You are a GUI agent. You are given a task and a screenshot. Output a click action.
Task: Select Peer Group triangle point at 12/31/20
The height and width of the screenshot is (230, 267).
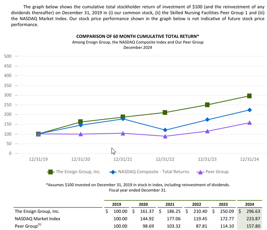[x=81, y=134]
